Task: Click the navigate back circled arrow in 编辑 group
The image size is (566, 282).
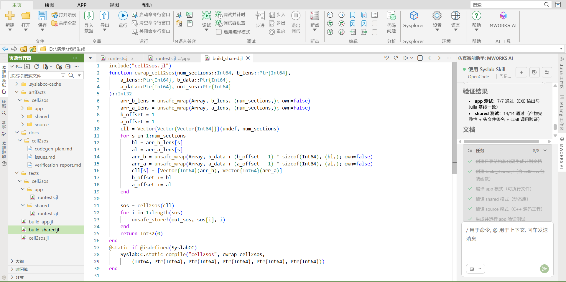Action: pos(330,15)
